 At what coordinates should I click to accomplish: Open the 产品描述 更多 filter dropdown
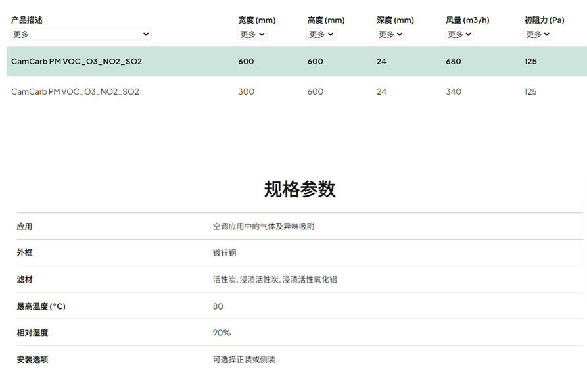(80, 34)
